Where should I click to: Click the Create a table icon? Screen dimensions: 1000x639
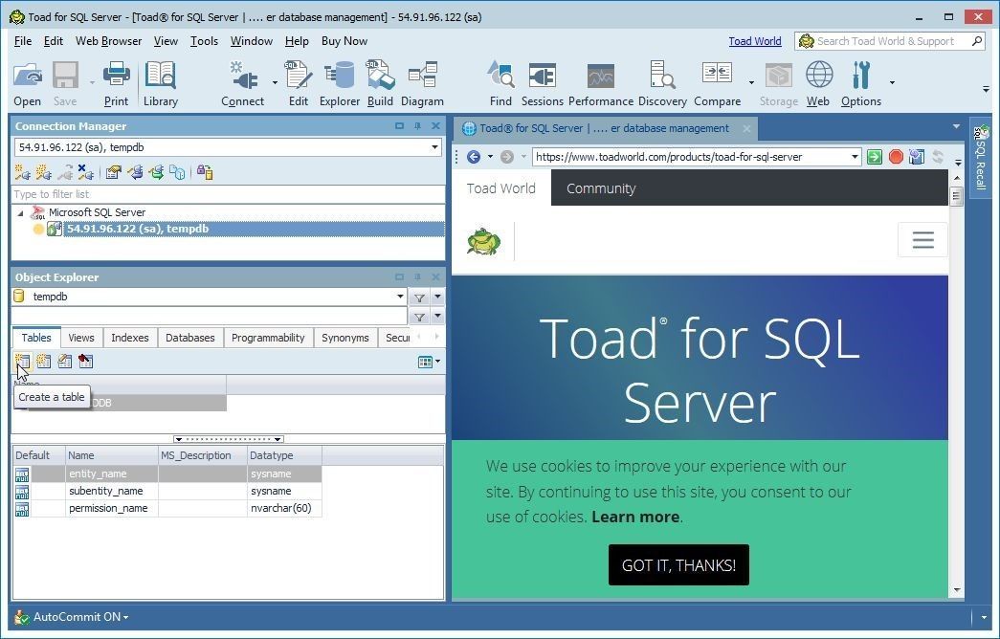[x=22, y=361]
